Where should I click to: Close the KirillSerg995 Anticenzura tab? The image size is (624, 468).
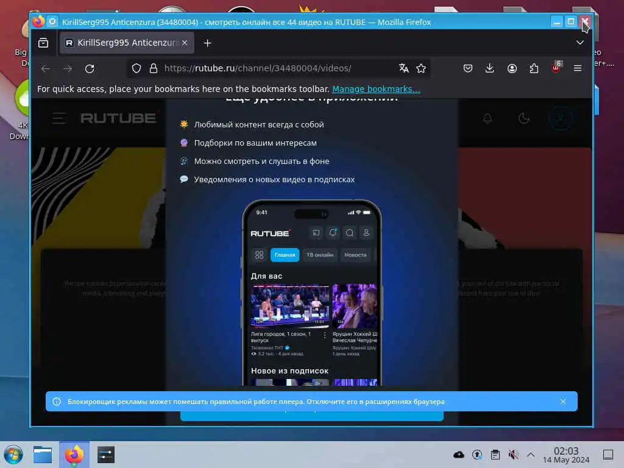tap(185, 43)
